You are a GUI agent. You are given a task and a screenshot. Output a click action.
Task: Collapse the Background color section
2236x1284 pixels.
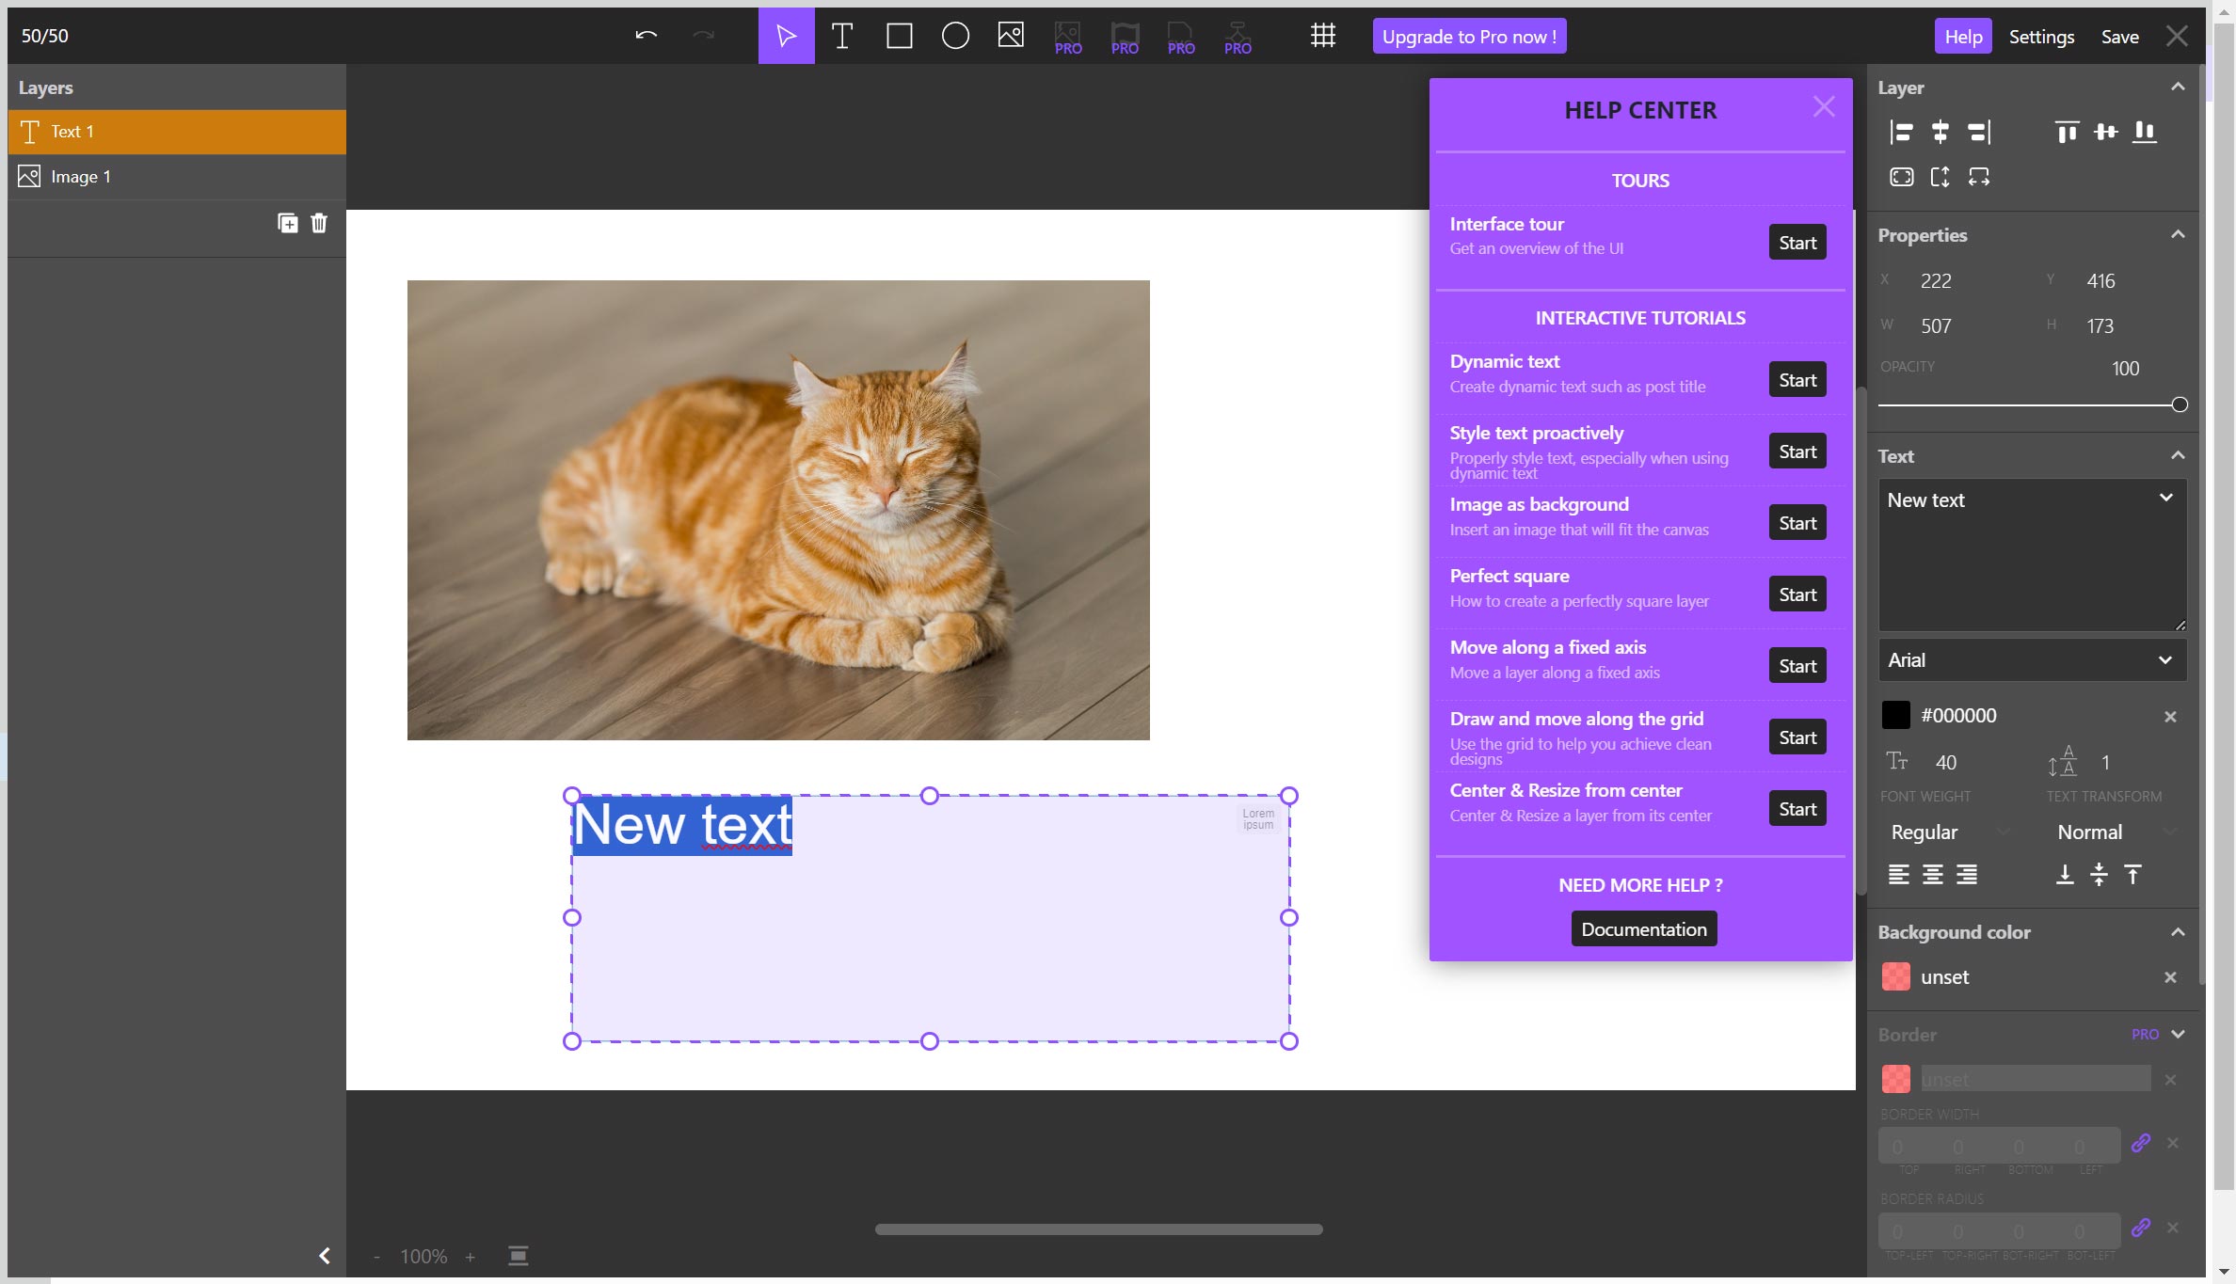click(2178, 932)
